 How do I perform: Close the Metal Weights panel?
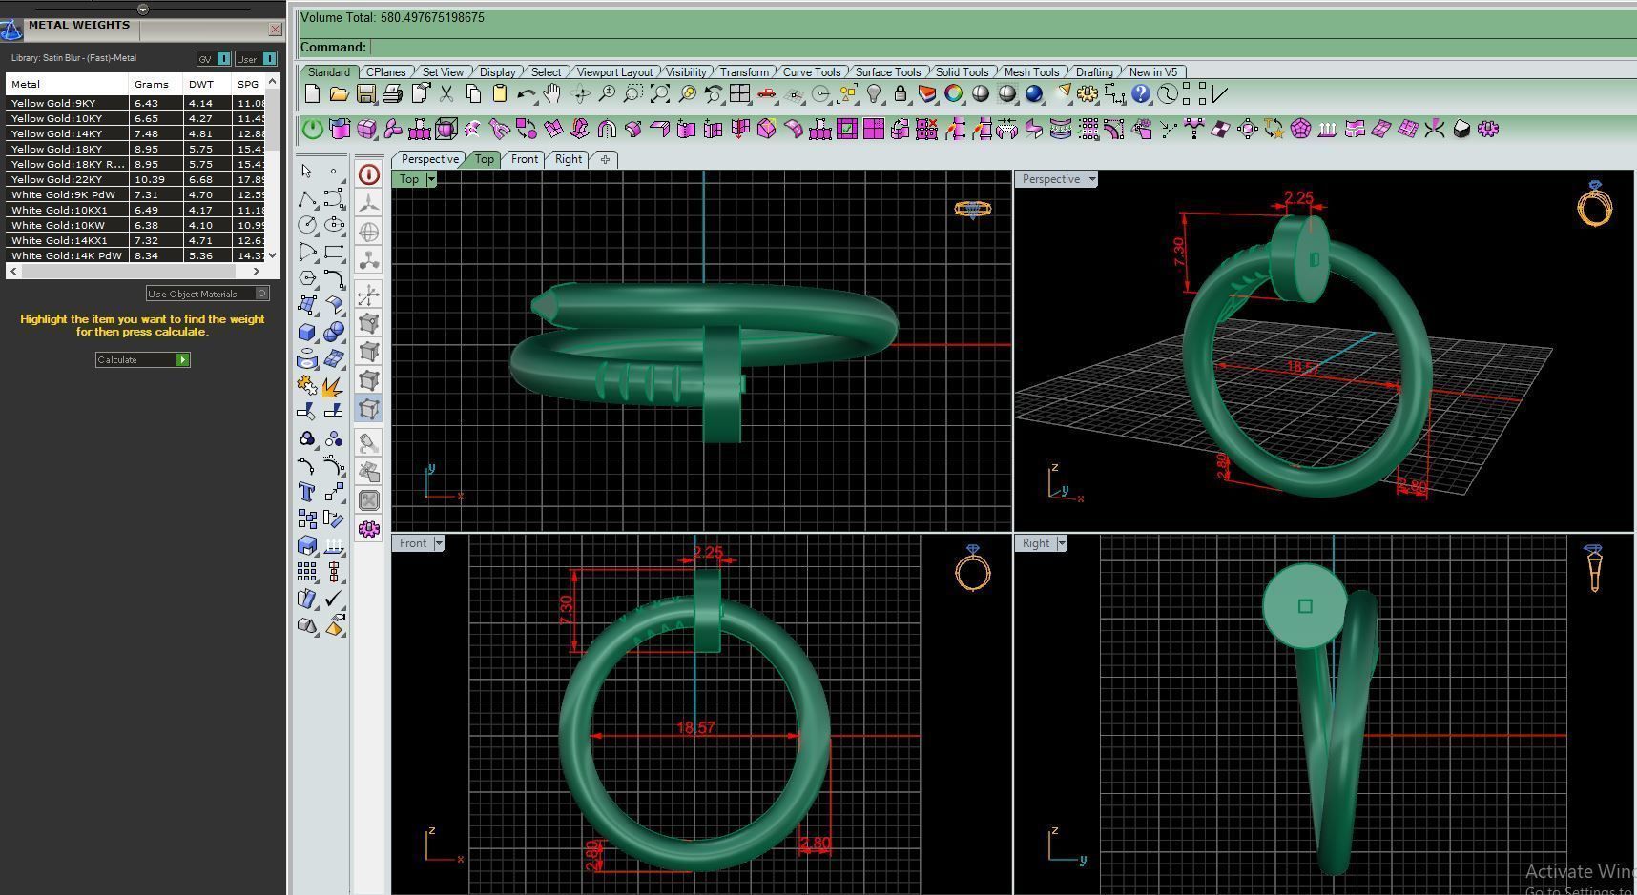click(x=275, y=30)
